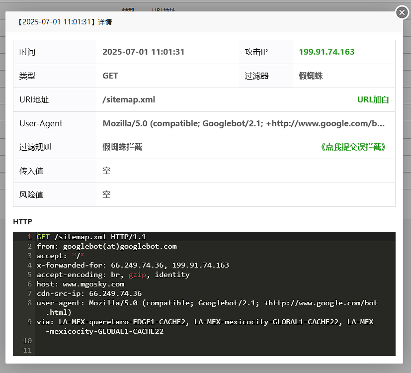The height and width of the screenshot is (373, 411).
Task: Click the URL加白 whitelist link
Action: click(x=373, y=99)
